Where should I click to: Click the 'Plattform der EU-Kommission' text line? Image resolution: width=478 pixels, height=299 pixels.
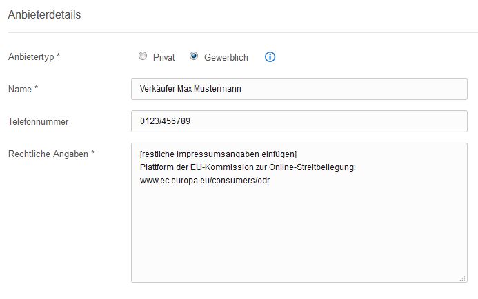point(247,167)
